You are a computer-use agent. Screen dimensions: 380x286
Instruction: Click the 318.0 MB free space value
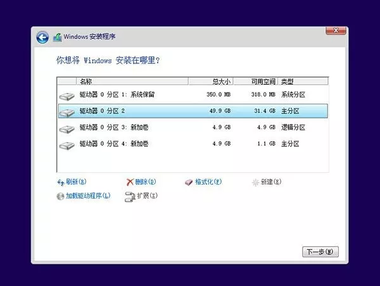click(263, 94)
